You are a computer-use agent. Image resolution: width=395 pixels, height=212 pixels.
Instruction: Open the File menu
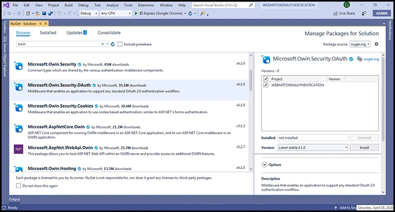[x=15, y=5]
